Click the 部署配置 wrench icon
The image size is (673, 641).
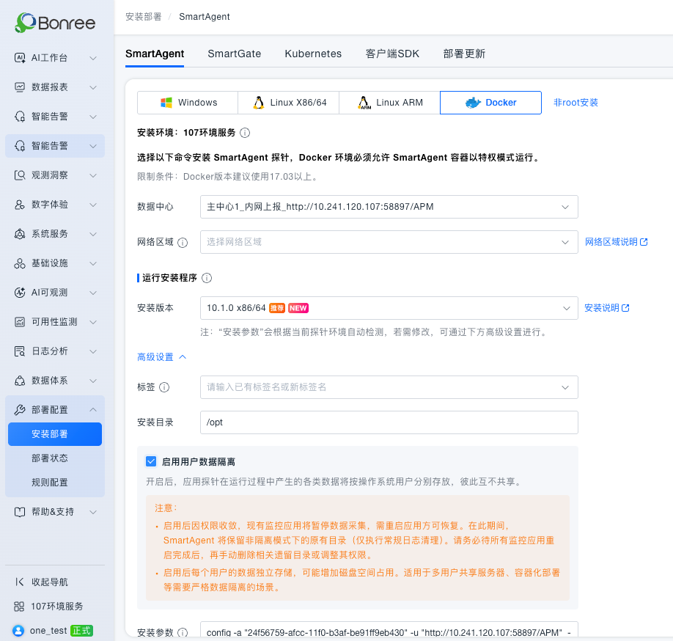tap(20, 410)
